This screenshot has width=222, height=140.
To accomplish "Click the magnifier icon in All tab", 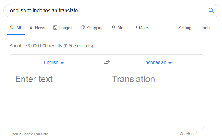I will coord(12,28).
